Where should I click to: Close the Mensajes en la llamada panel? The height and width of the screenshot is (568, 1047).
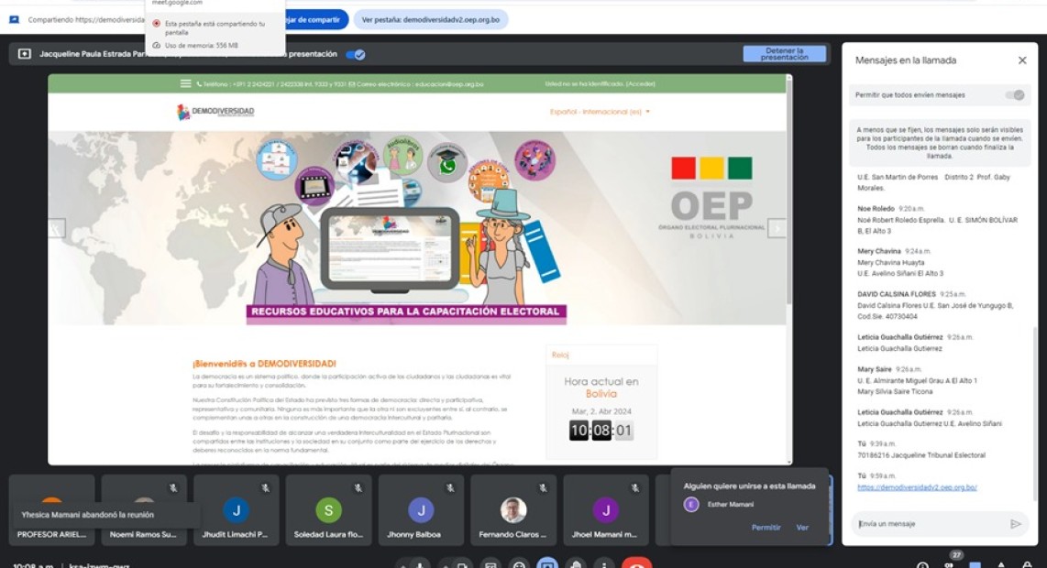click(x=1022, y=60)
